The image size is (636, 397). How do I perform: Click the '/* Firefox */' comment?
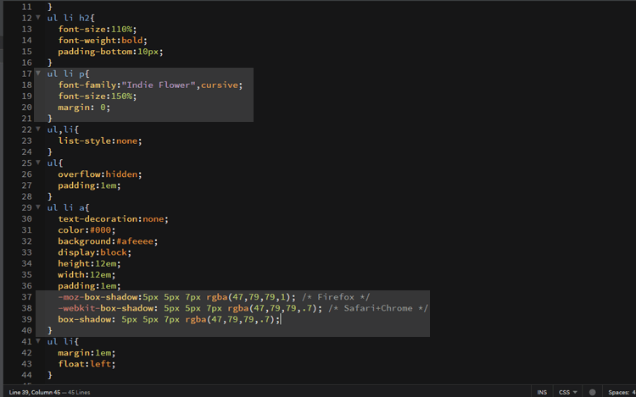(x=336, y=297)
